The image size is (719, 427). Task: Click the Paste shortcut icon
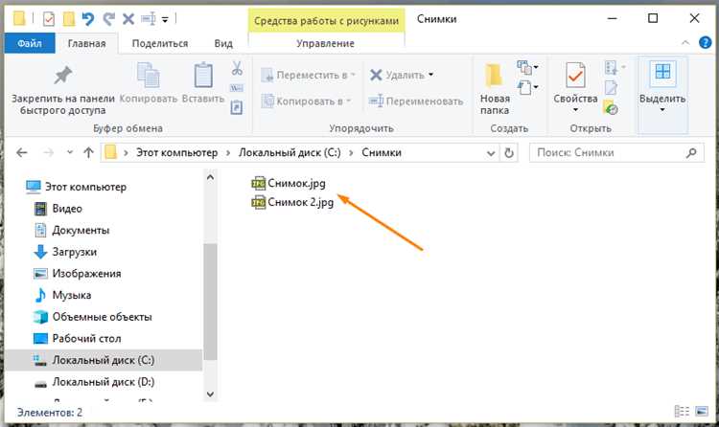point(236,107)
